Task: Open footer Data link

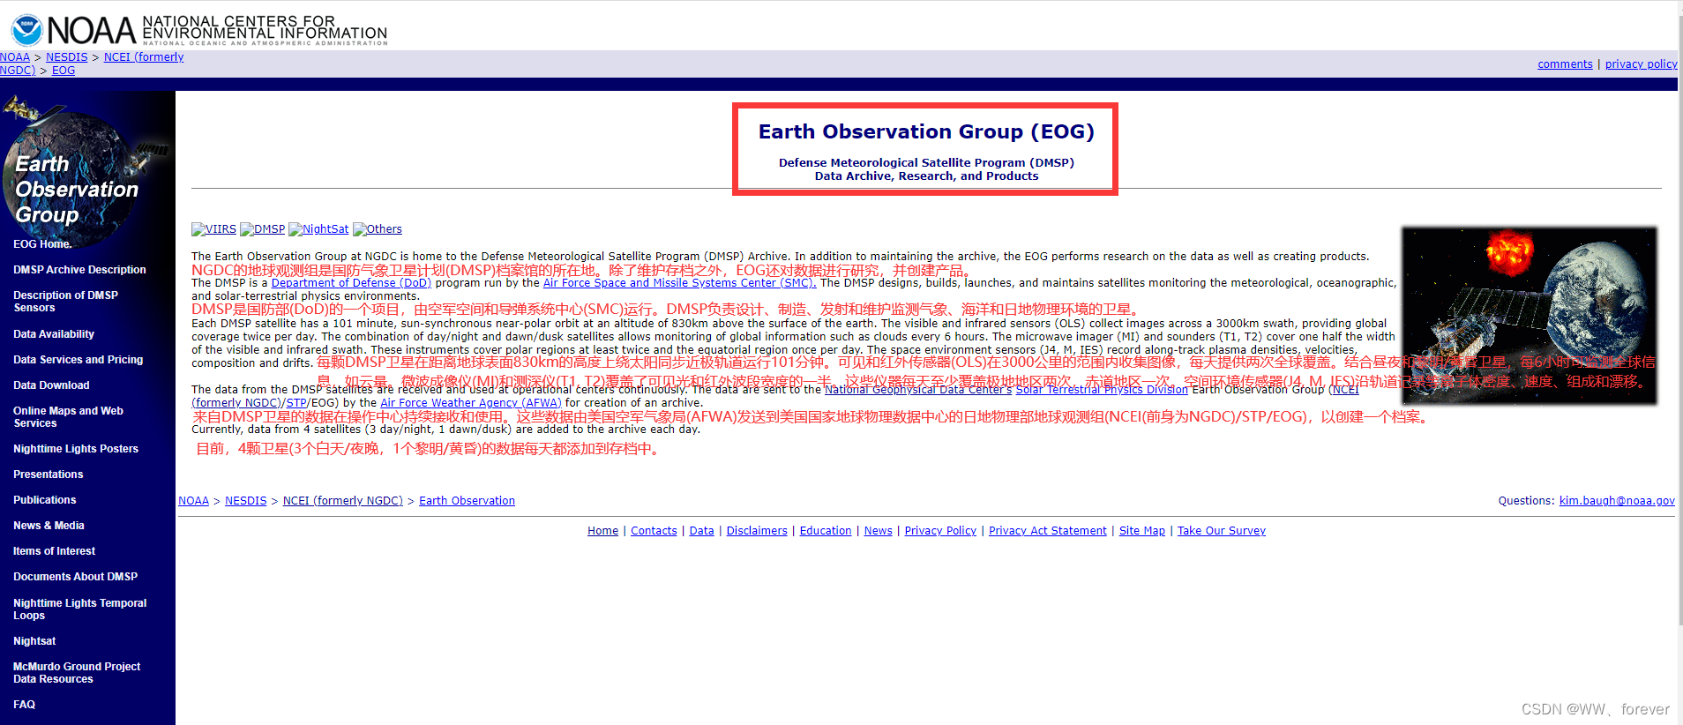Action: coord(701,531)
